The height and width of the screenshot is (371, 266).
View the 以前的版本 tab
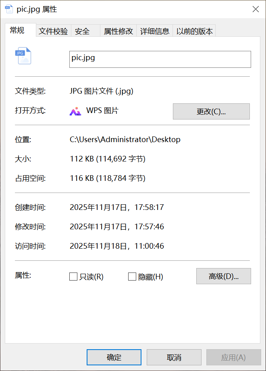(x=194, y=31)
